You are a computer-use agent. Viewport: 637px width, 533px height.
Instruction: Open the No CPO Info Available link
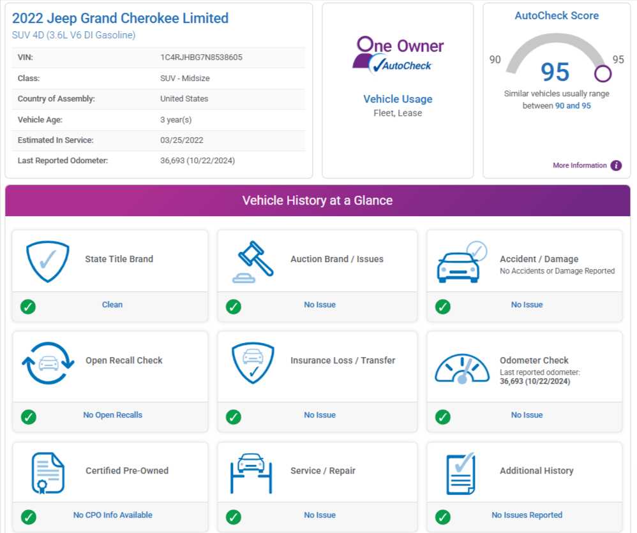(112, 515)
